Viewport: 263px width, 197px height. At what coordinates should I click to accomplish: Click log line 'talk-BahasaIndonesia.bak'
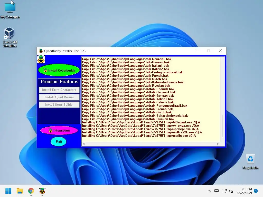point(133,82)
